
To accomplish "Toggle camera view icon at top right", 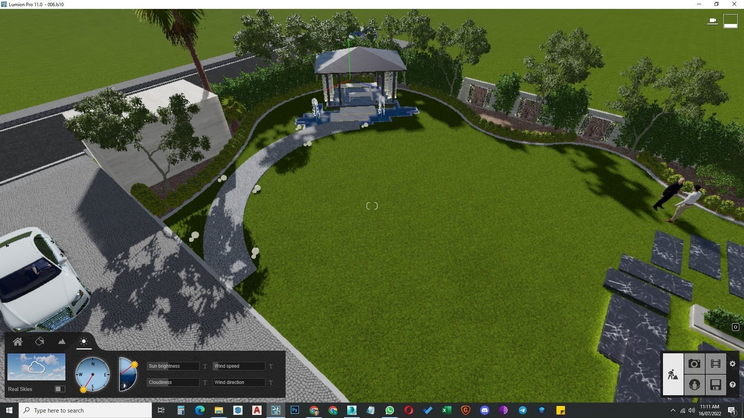I will pos(712,21).
